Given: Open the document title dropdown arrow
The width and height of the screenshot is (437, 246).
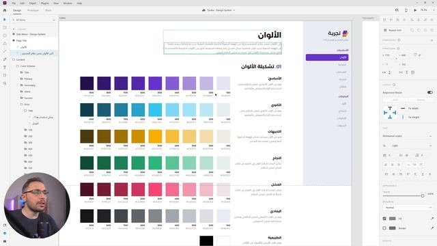Looking at the screenshot, I should 234,10.
